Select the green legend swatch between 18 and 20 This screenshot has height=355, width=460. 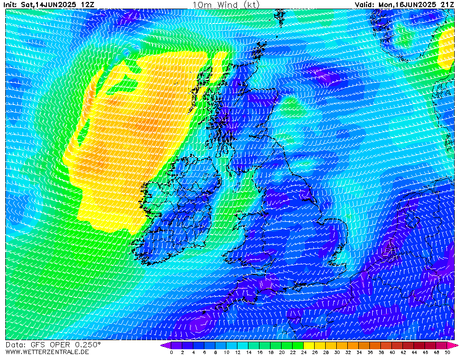(276, 345)
